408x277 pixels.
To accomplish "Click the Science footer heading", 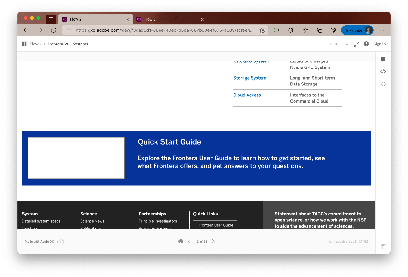I will (89, 214).
